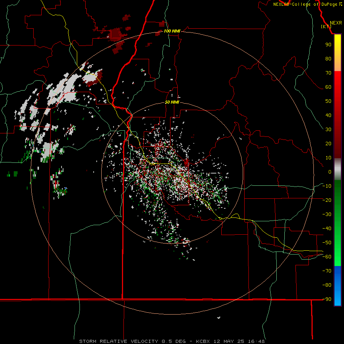This screenshot has height=344, width=344.
Task: Click the [KT] units label
Action: 326,26
